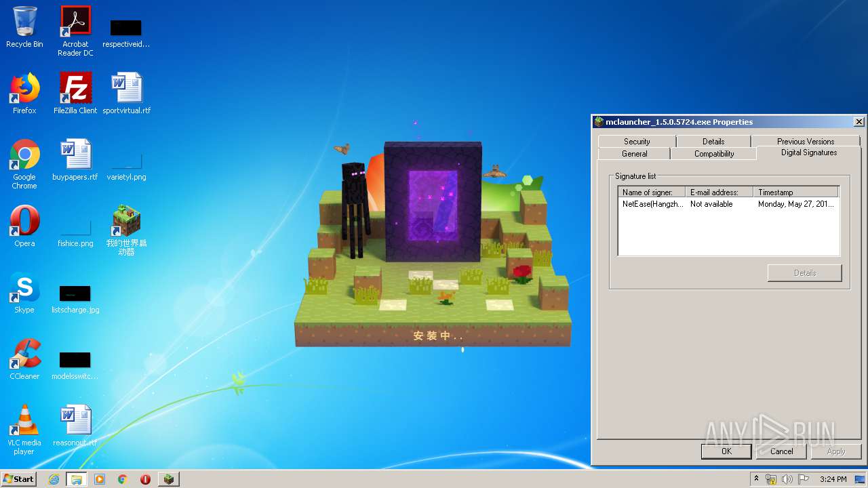868x488 pixels.
Task: Click the Apply button
Action: pyautogui.click(x=836, y=451)
